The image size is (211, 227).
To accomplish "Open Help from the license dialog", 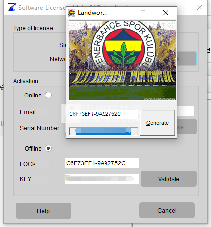I will coord(43,211).
